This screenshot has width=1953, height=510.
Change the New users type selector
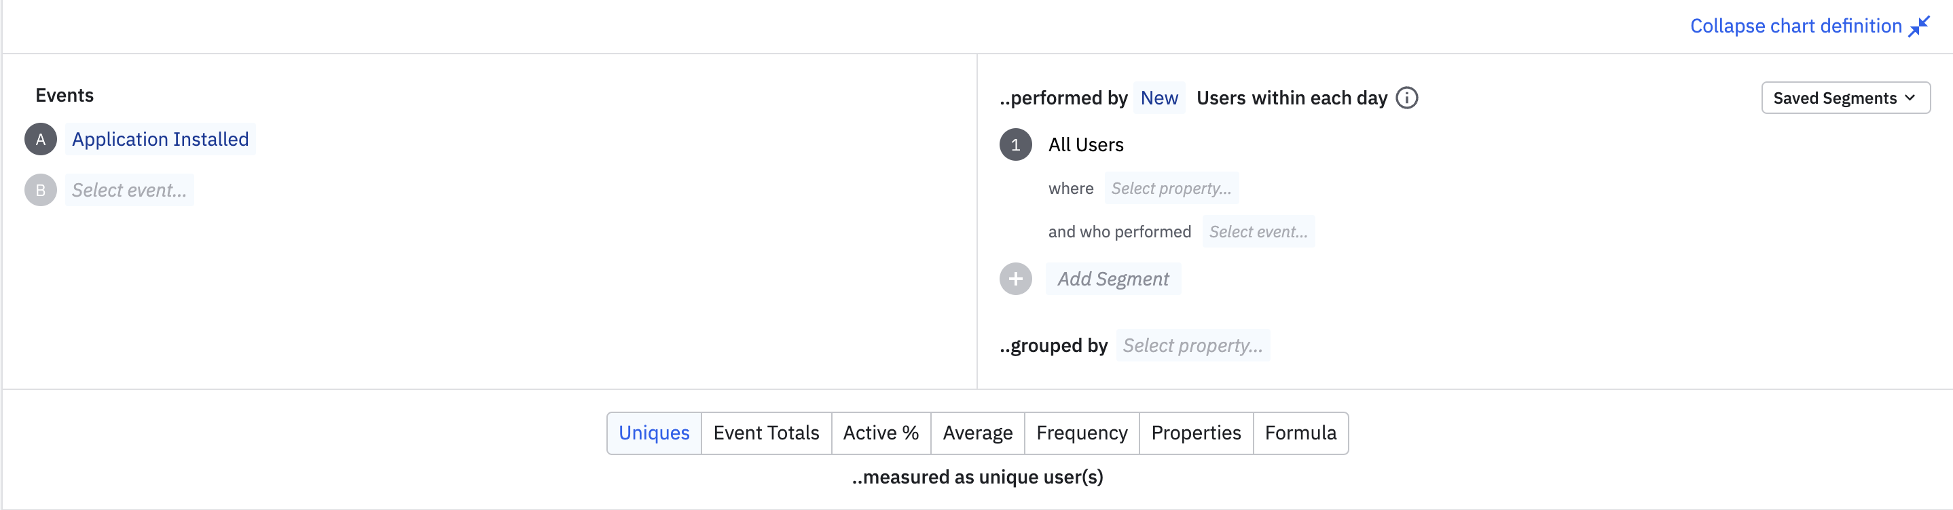(x=1158, y=98)
